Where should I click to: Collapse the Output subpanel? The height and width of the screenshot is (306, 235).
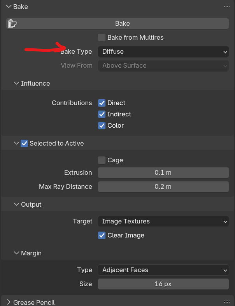pyautogui.click(x=16, y=204)
